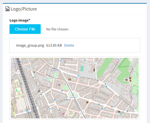This screenshot has height=123, width=150.
Task: Click the church cross icon at bottom-right of map
Action: coord(119,112)
